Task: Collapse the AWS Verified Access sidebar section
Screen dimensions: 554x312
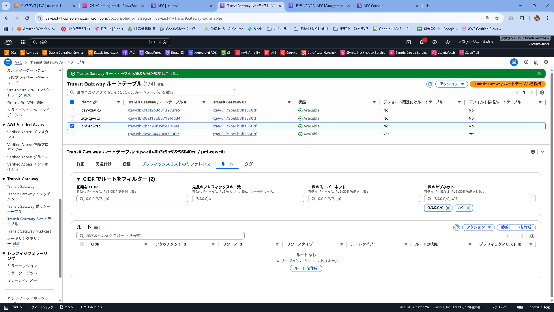Action: coord(4,125)
